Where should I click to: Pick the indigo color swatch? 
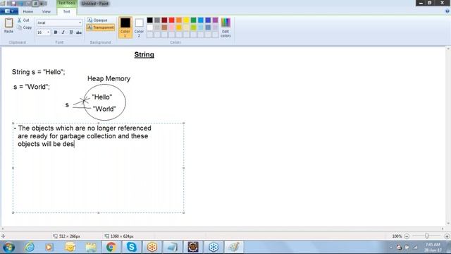208,20
